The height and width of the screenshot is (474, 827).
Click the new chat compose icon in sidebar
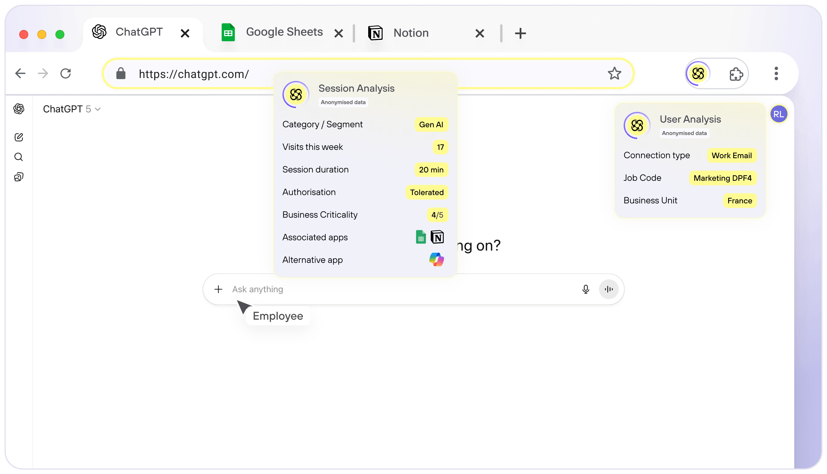coord(19,137)
